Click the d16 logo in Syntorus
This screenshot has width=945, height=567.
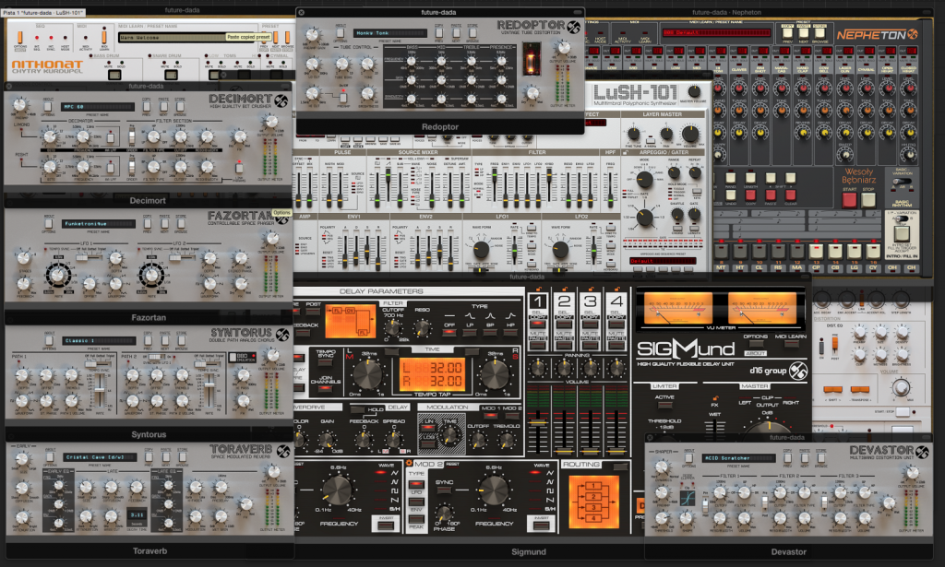click(282, 335)
